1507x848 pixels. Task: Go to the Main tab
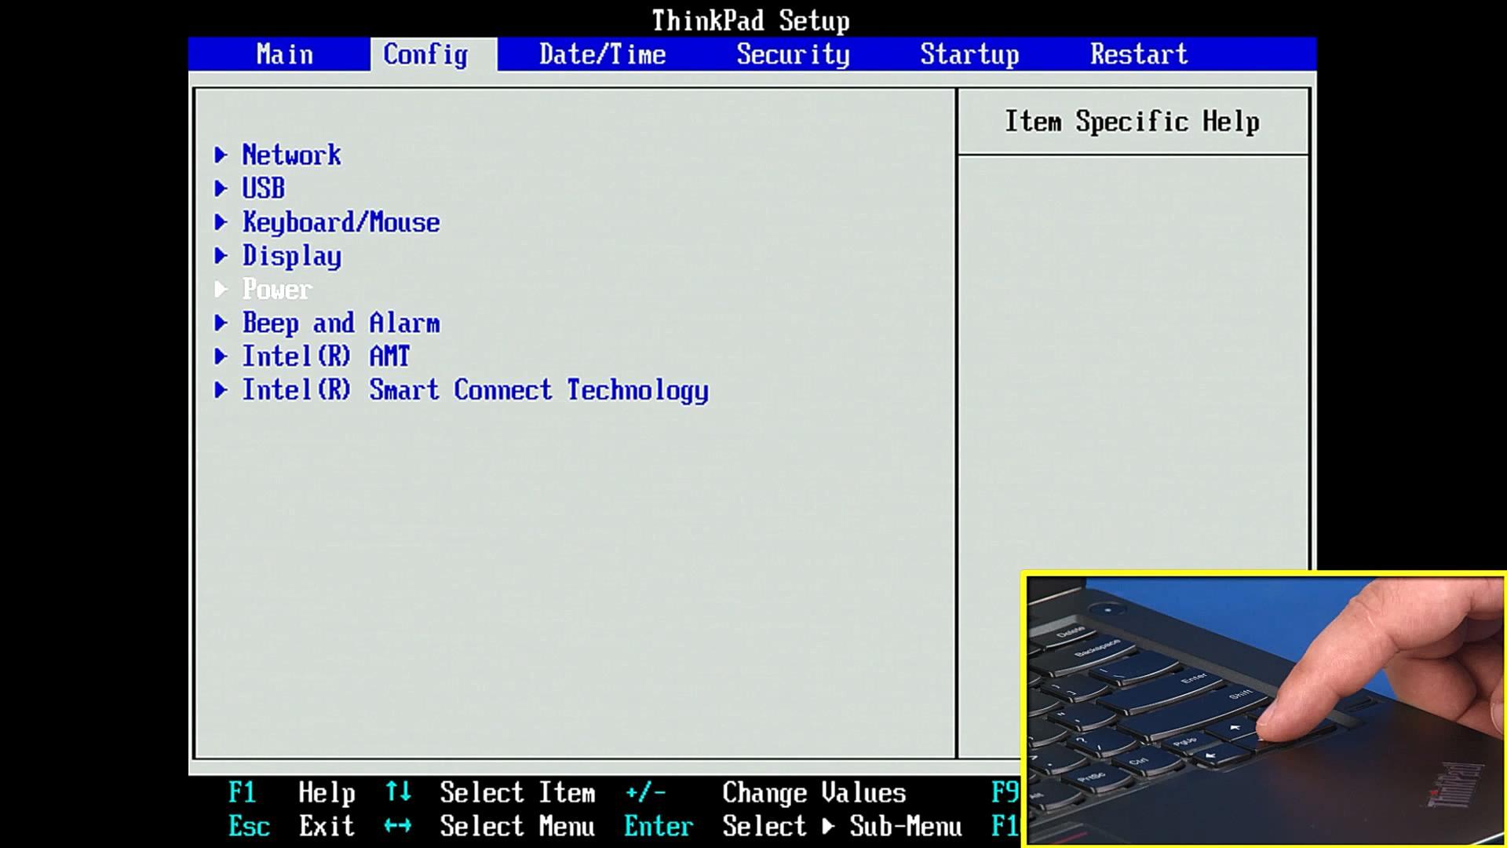284,54
